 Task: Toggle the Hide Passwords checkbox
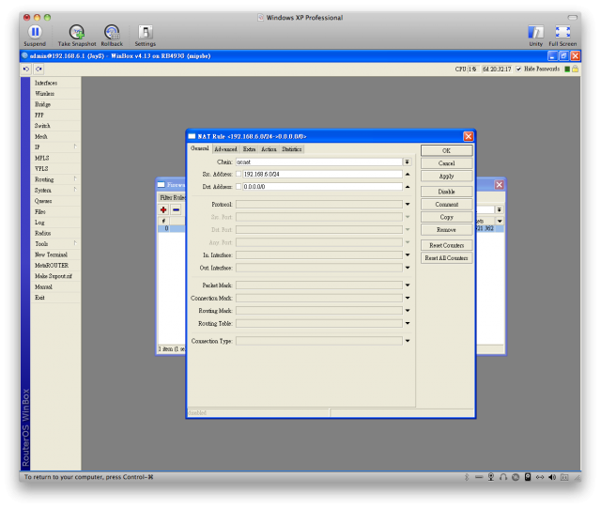click(x=518, y=69)
